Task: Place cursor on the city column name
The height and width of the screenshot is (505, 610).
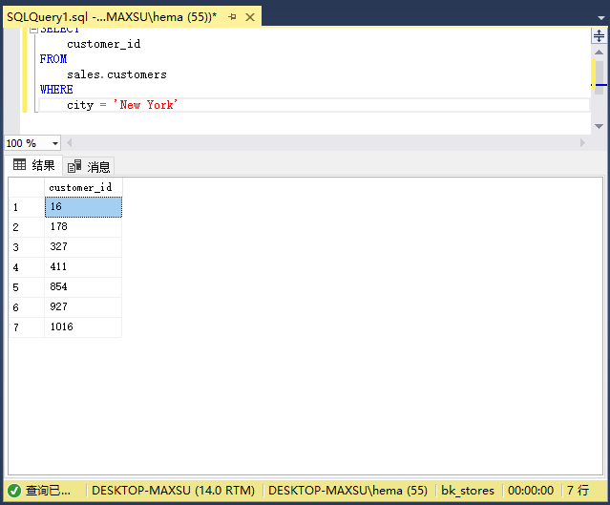Action: coord(80,105)
